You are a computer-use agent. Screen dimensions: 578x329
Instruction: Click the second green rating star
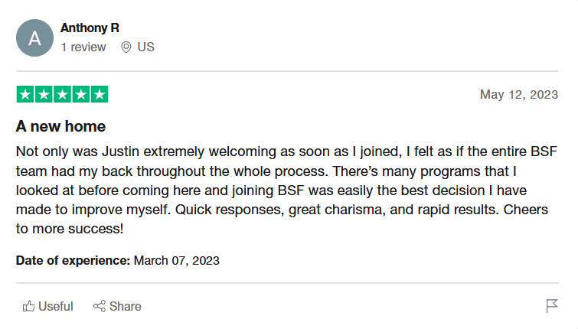44,94
